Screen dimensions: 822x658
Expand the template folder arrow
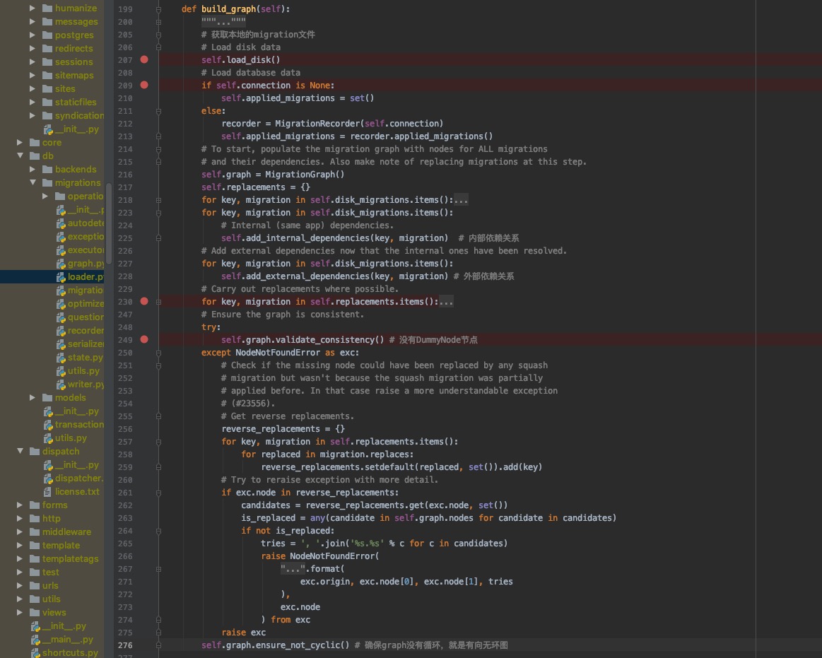click(20, 546)
